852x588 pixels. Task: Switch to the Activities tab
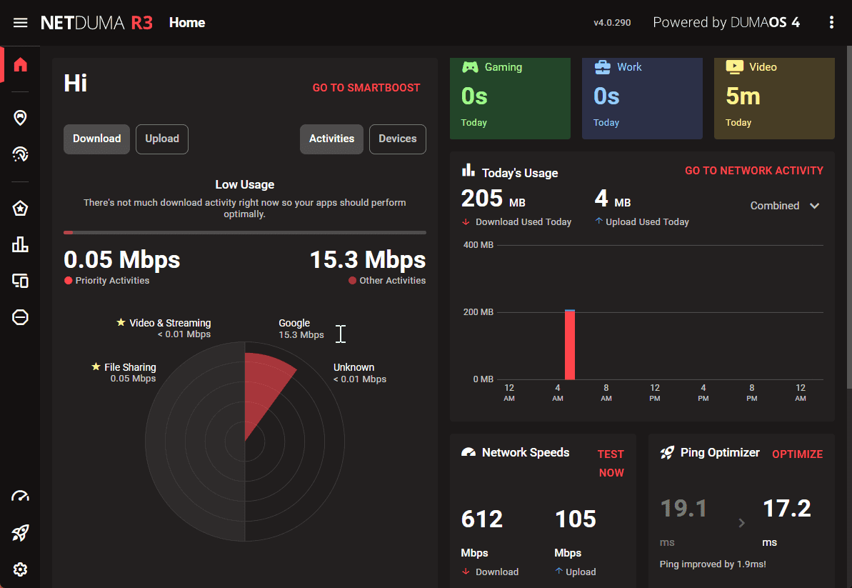[331, 139]
